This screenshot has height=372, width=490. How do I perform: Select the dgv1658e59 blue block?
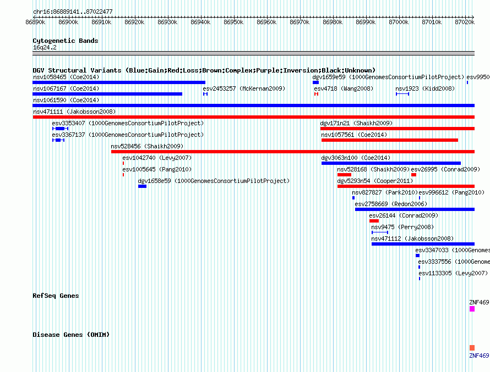click(142, 186)
